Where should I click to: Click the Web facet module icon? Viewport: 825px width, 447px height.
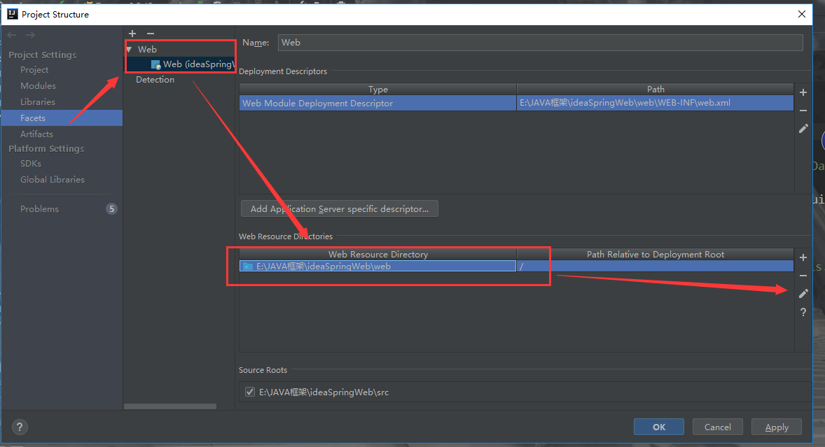click(155, 64)
